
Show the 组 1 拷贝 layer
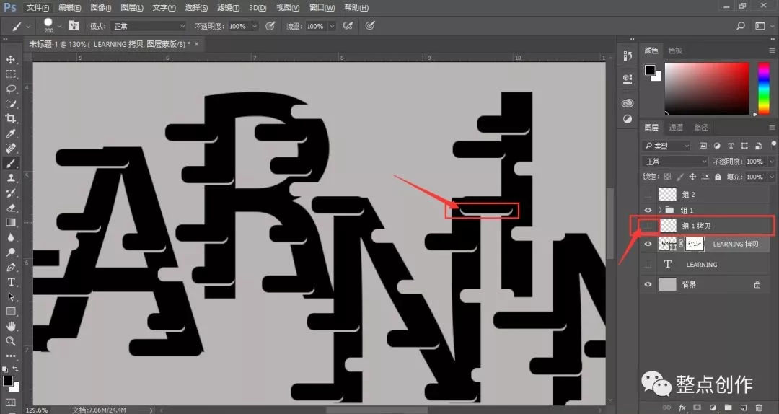(648, 226)
